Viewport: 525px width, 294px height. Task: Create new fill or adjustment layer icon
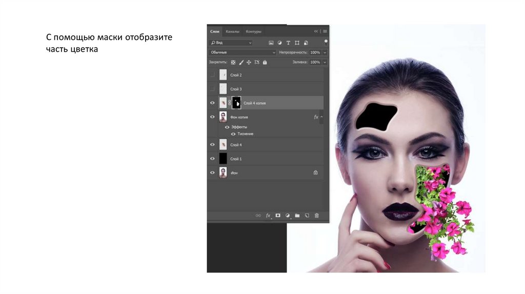287,216
